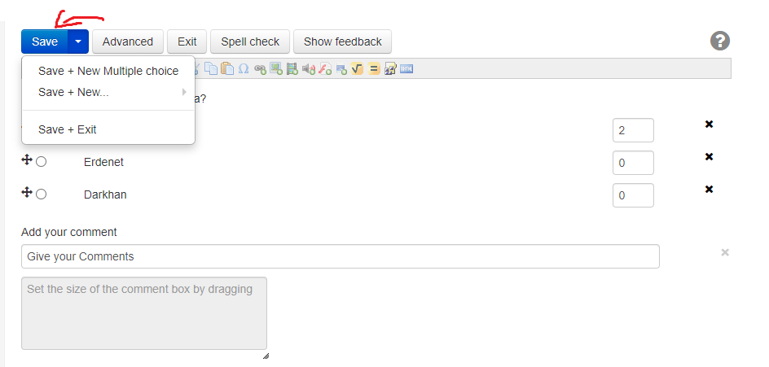Select the Darkhan radio button

42,194
